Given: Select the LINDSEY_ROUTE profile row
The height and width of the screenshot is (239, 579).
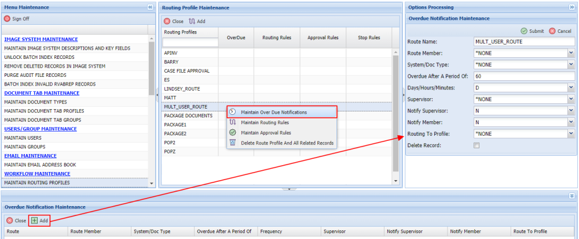Looking at the screenshot, I should pyautogui.click(x=277, y=89).
